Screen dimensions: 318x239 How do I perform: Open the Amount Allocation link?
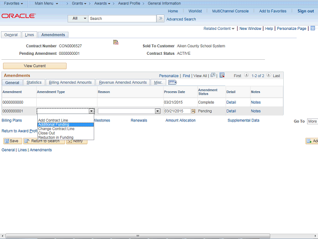click(180, 120)
